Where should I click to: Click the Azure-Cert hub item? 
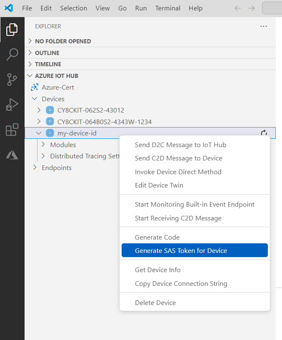pyautogui.click(x=57, y=87)
